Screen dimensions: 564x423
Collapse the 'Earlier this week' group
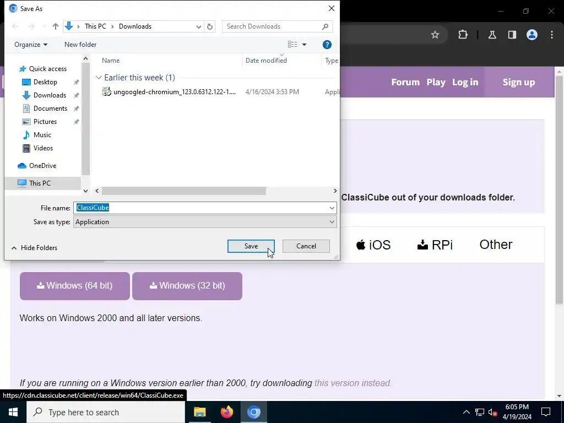tap(99, 78)
